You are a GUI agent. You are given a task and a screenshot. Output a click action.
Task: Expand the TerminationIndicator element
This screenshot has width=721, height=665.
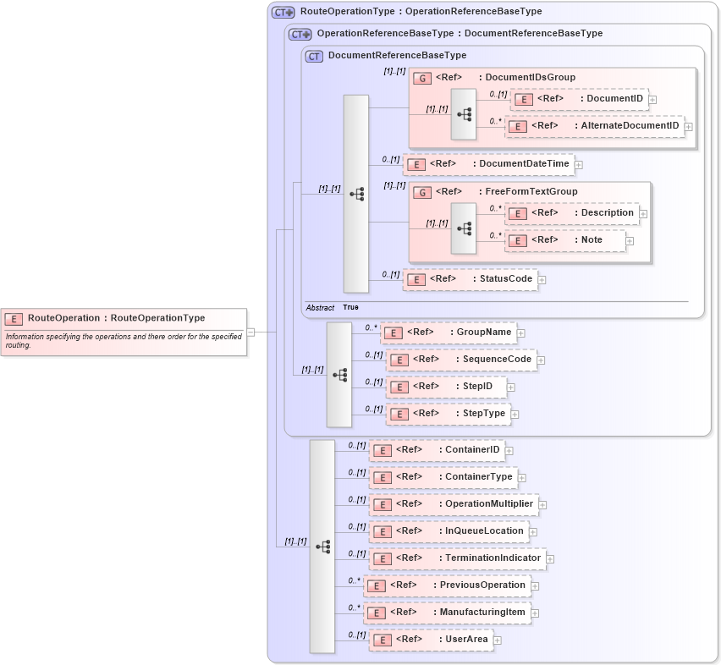[x=549, y=558]
